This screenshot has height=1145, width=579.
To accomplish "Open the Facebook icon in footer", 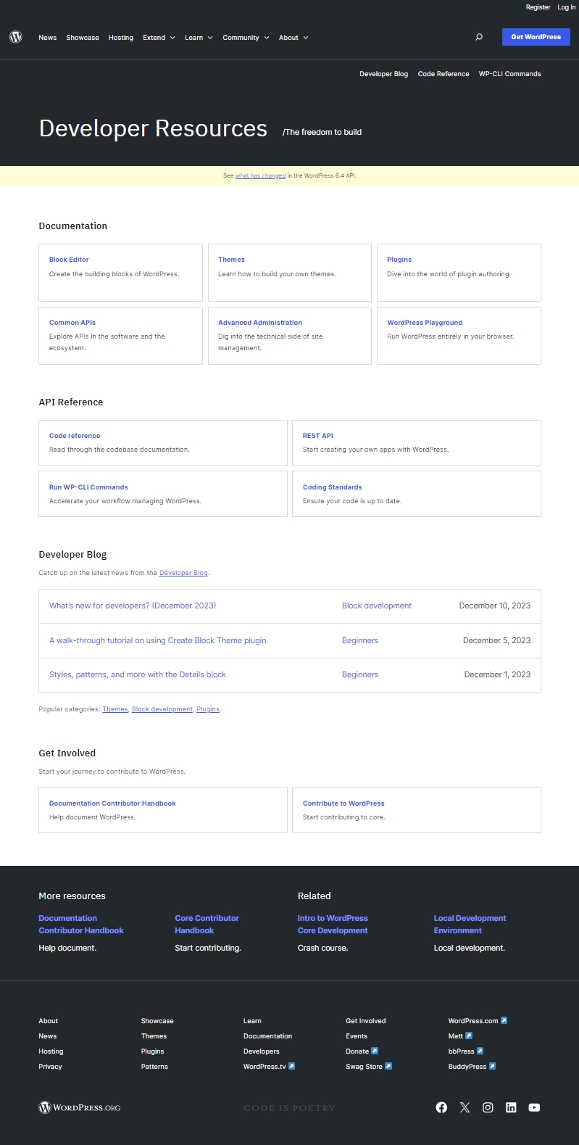I will pyautogui.click(x=441, y=1107).
